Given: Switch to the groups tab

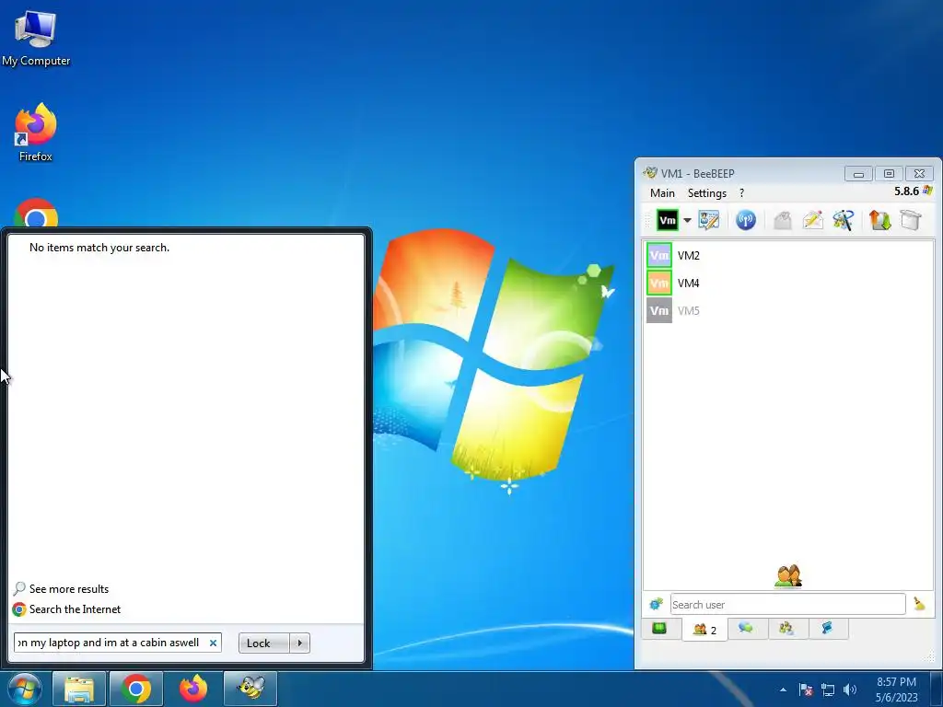Looking at the screenshot, I should [786, 628].
